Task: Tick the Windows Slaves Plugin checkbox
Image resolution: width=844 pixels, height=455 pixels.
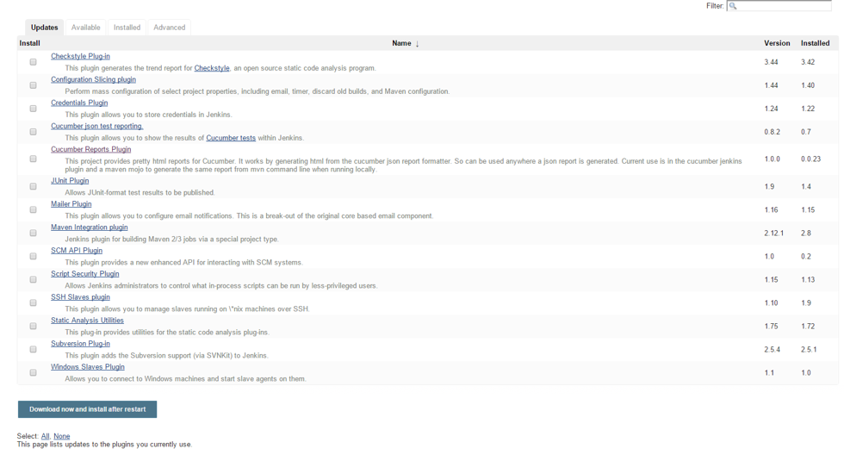Action: tap(33, 372)
